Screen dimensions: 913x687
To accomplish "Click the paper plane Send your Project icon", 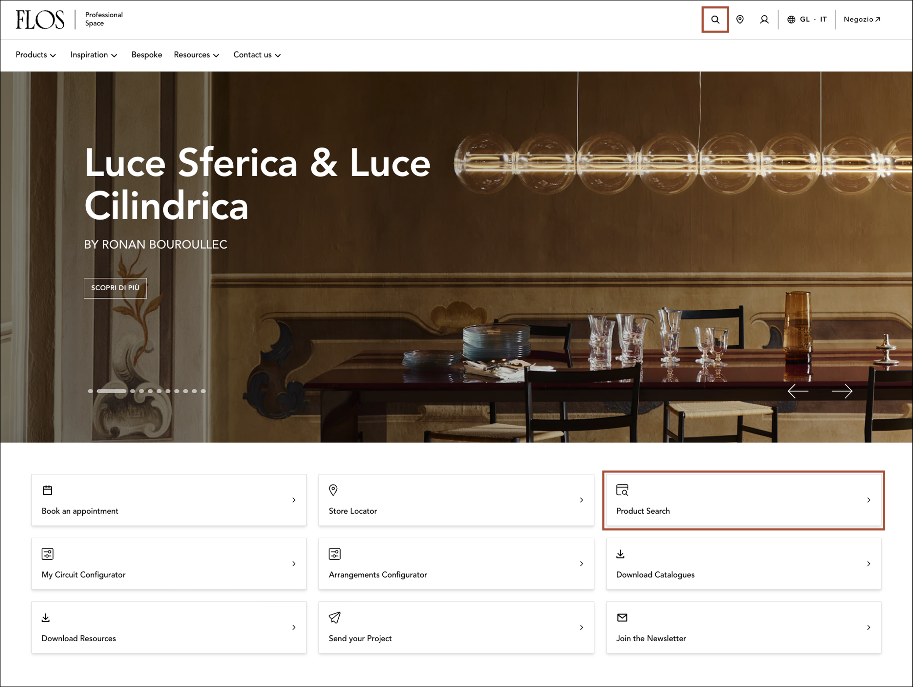I will [x=334, y=617].
